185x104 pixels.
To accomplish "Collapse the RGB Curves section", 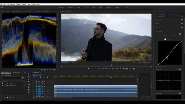I will coord(155,31).
